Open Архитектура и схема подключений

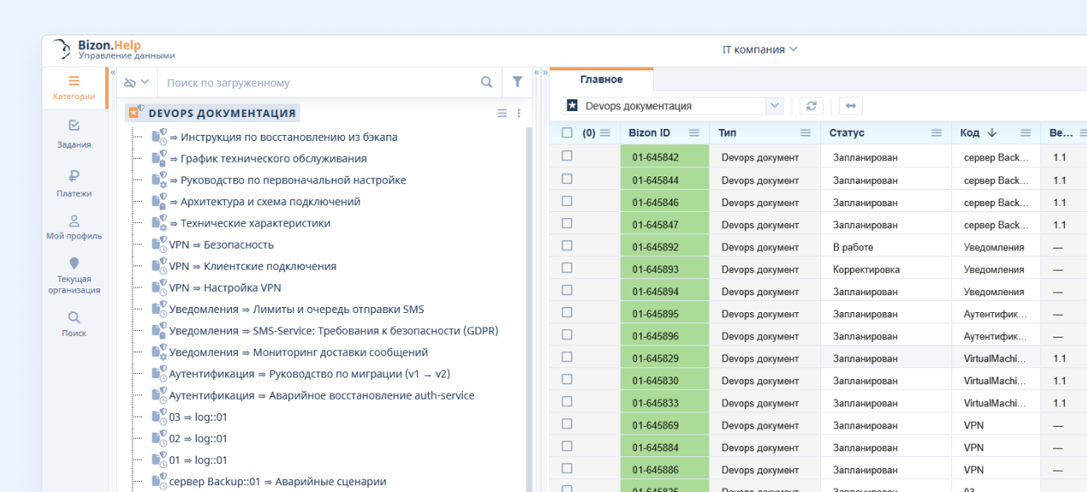click(270, 202)
